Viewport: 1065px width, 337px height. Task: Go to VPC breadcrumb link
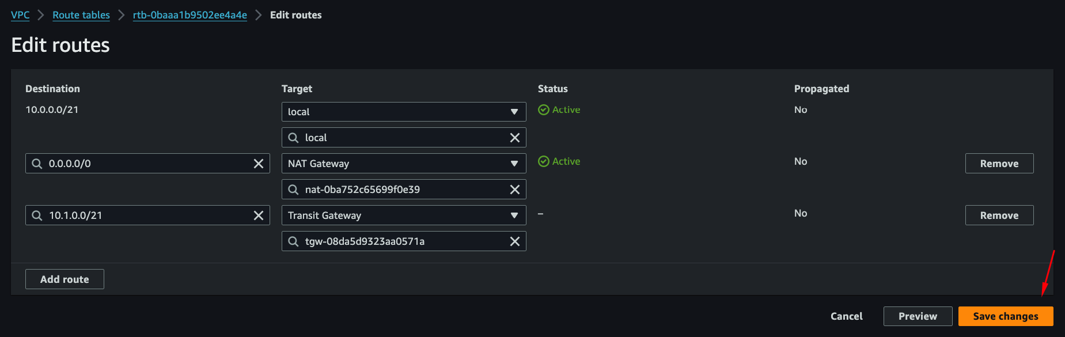click(x=20, y=15)
